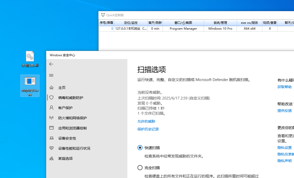294x178 pixels.
Task: Open 设备安全性 in the sidebar
Action: coord(67,138)
